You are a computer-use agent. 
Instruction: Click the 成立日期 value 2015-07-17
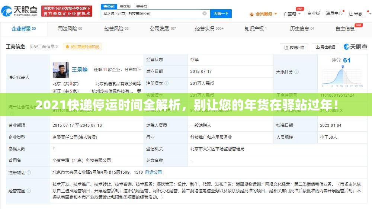[201, 71]
